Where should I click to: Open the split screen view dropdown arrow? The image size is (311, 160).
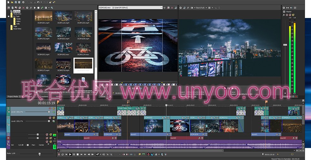click(x=195, y=8)
